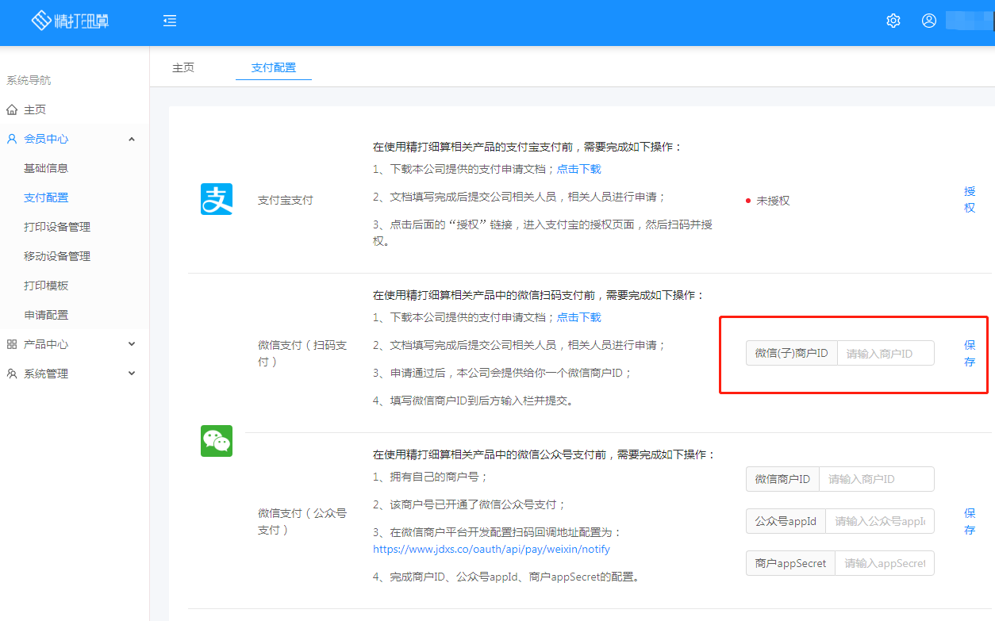This screenshot has width=995, height=621.
Task: Select the 支付配置 tab
Action: click(x=274, y=67)
